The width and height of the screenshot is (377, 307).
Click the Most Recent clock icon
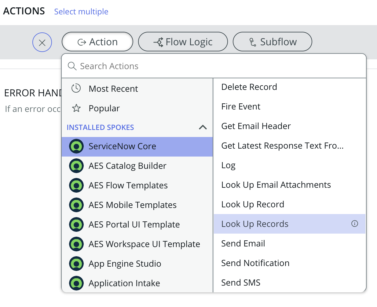click(x=76, y=88)
